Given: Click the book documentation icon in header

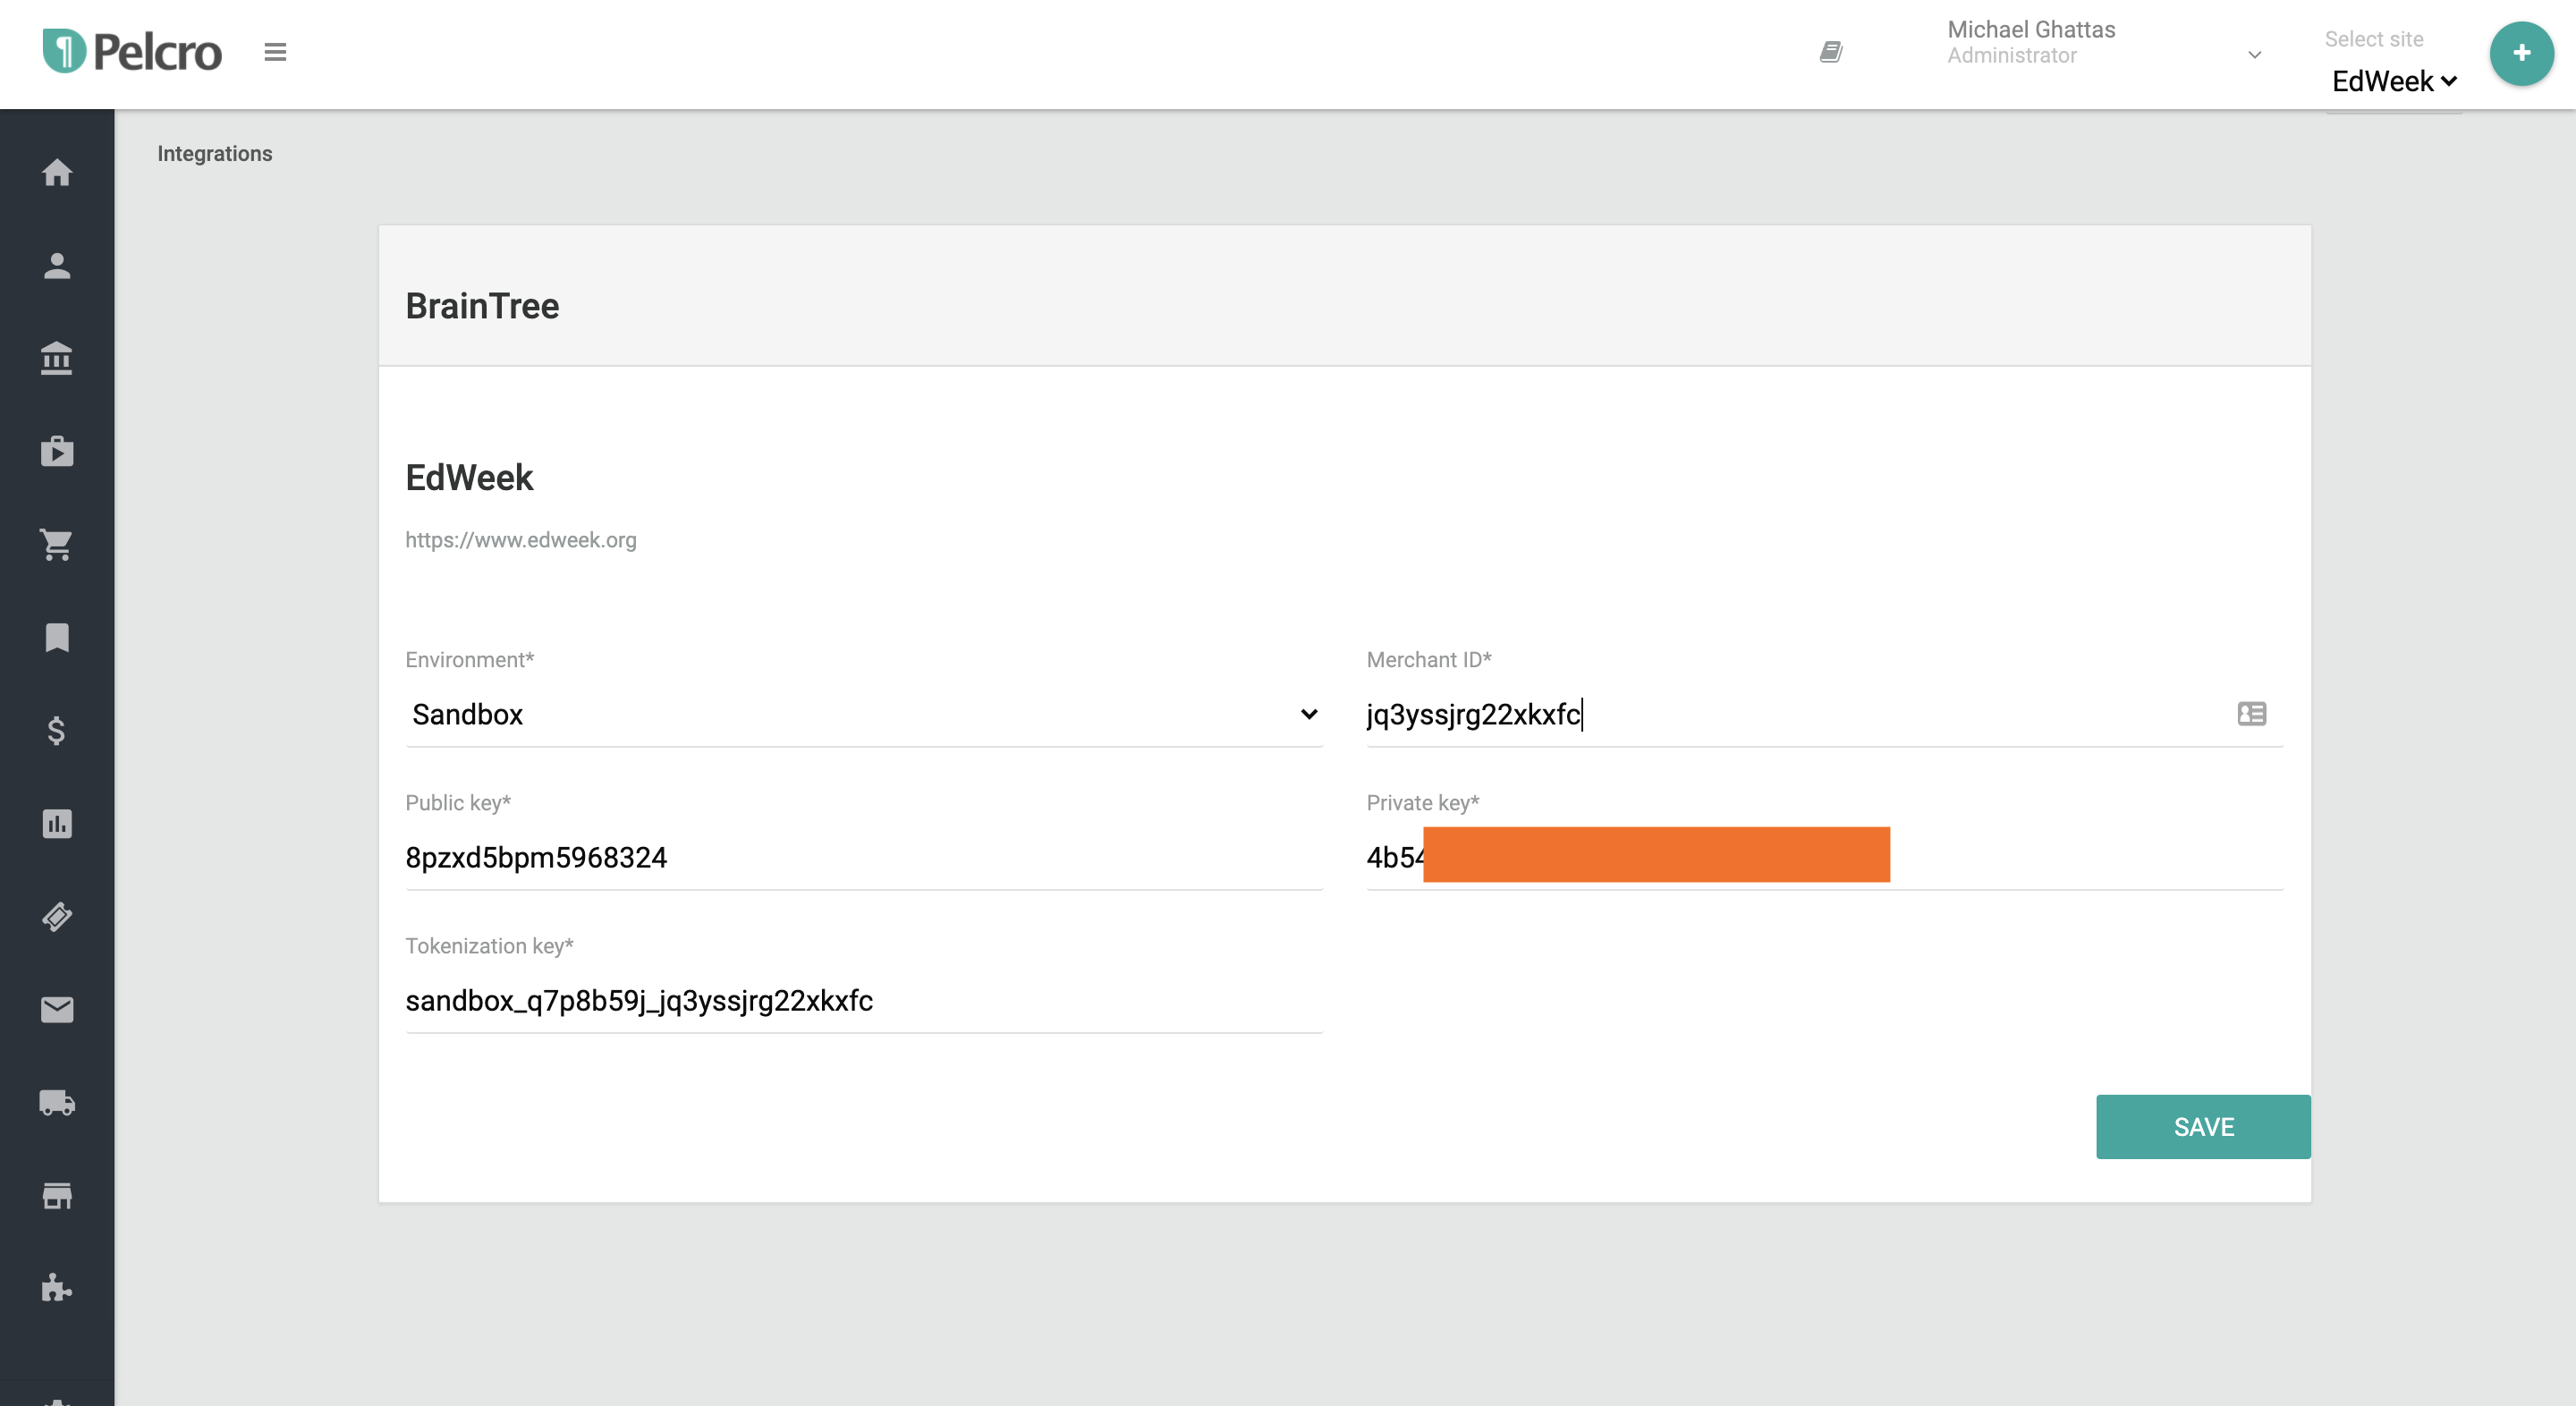Looking at the screenshot, I should tap(1831, 52).
